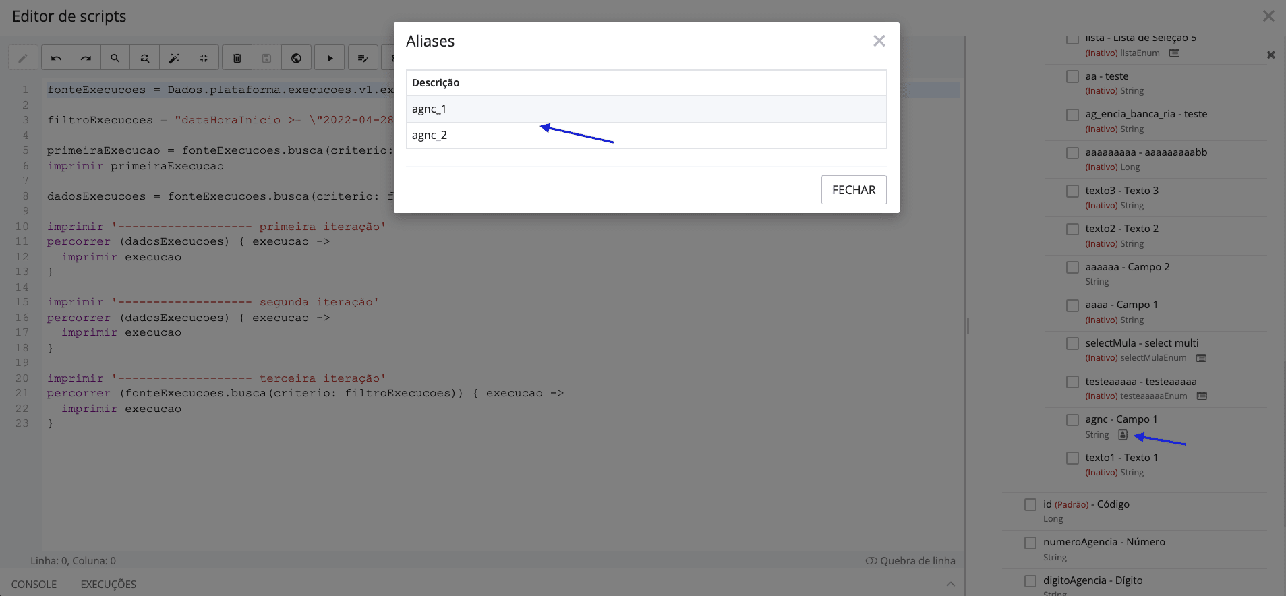Open the testeaaaaaEnum list icon
1286x596 pixels.
point(1202,396)
